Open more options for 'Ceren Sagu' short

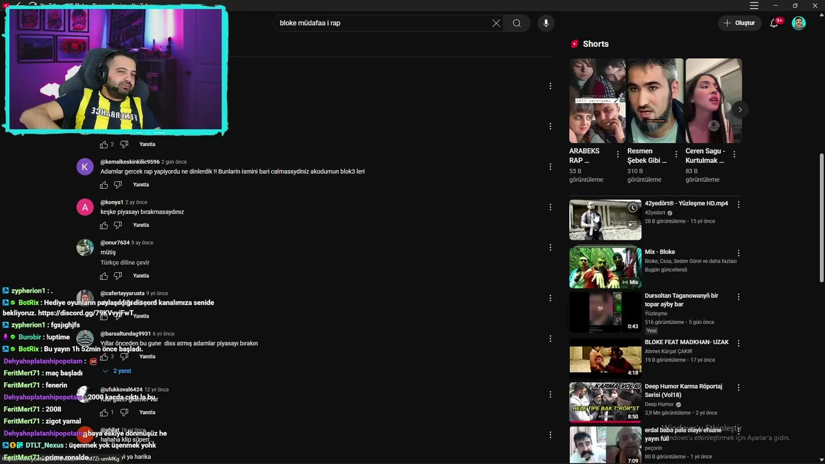click(734, 155)
